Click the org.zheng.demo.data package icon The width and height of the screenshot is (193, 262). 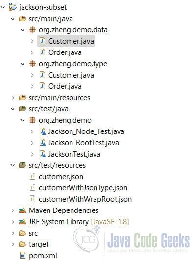point(32,30)
